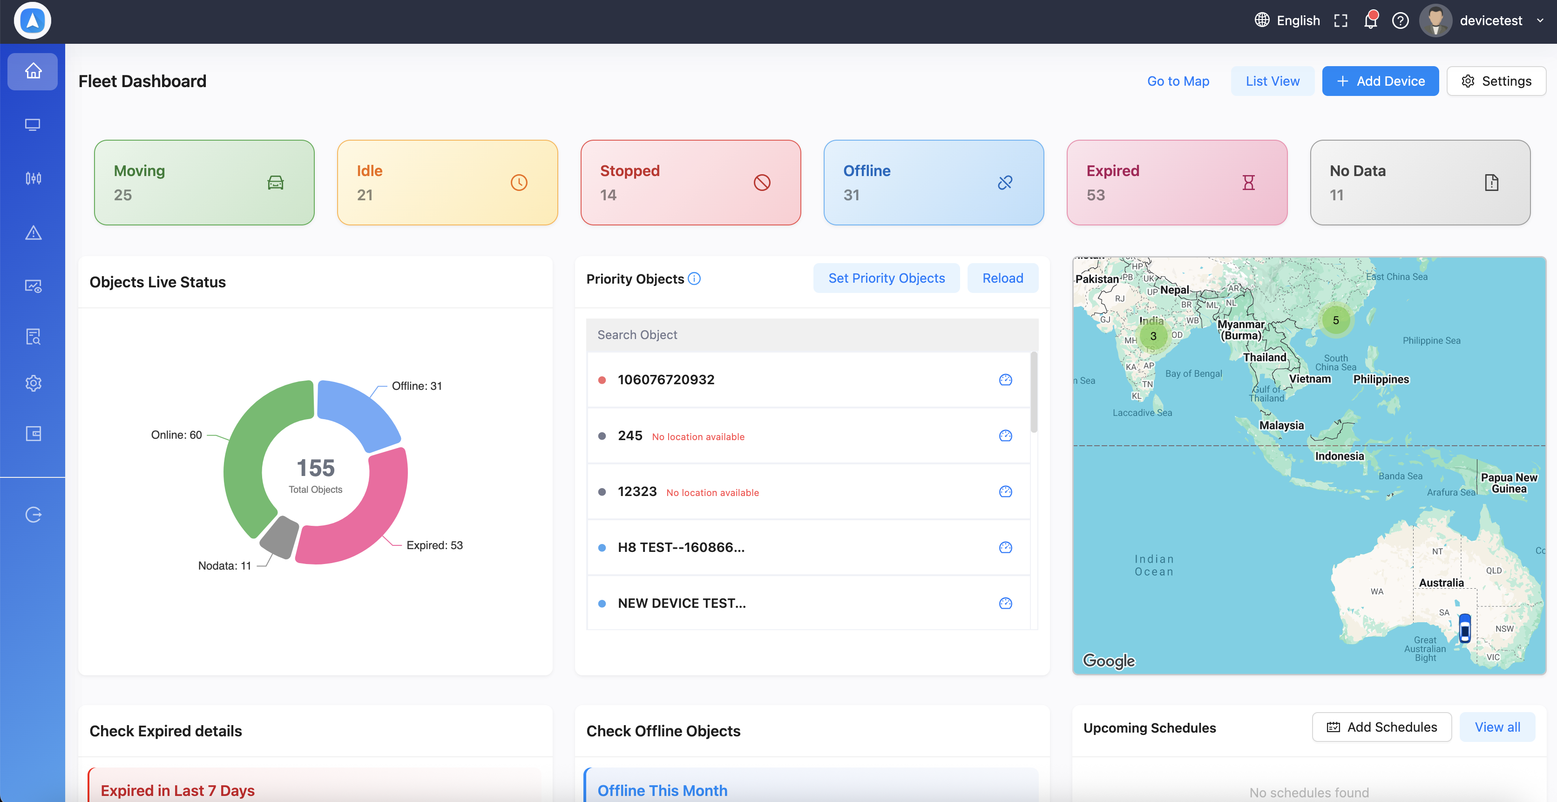
Task: Open the Home dashboard sidebar icon
Action: pos(33,71)
